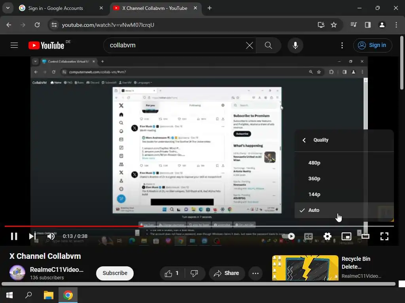The width and height of the screenshot is (405, 303).
Task: View site information icon in address bar
Action: [54, 25]
